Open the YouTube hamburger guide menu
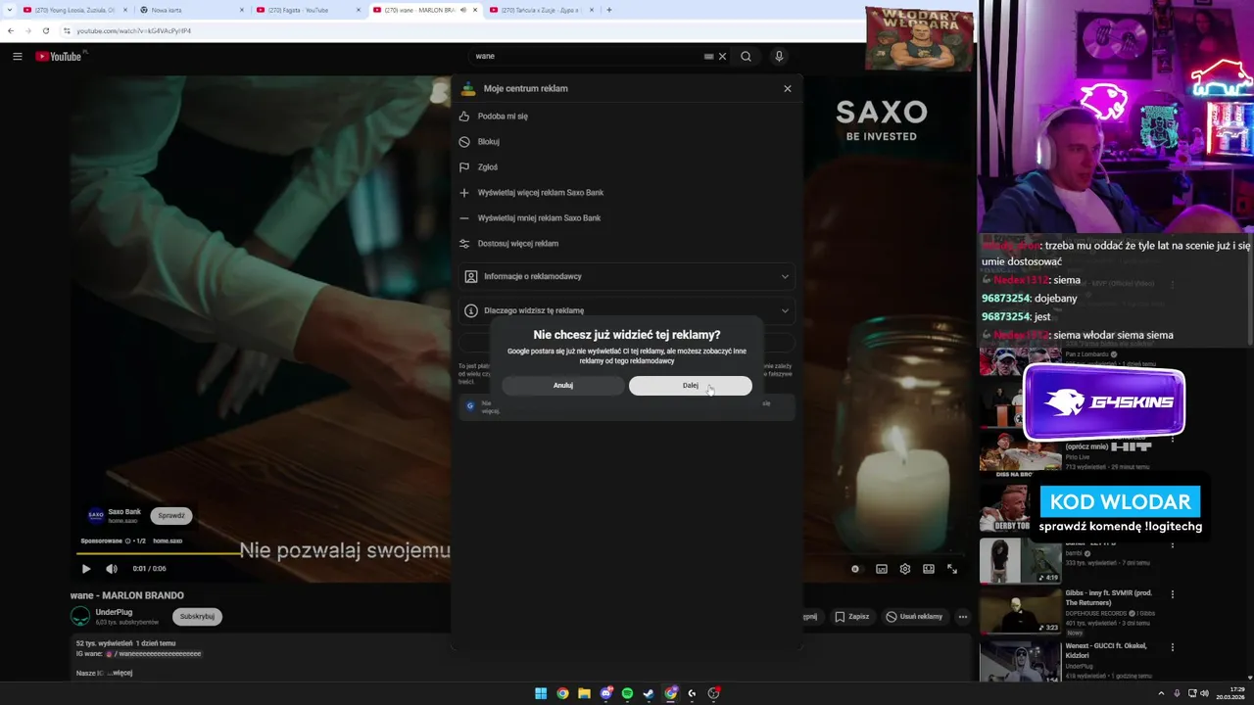The image size is (1254, 705). [17, 56]
